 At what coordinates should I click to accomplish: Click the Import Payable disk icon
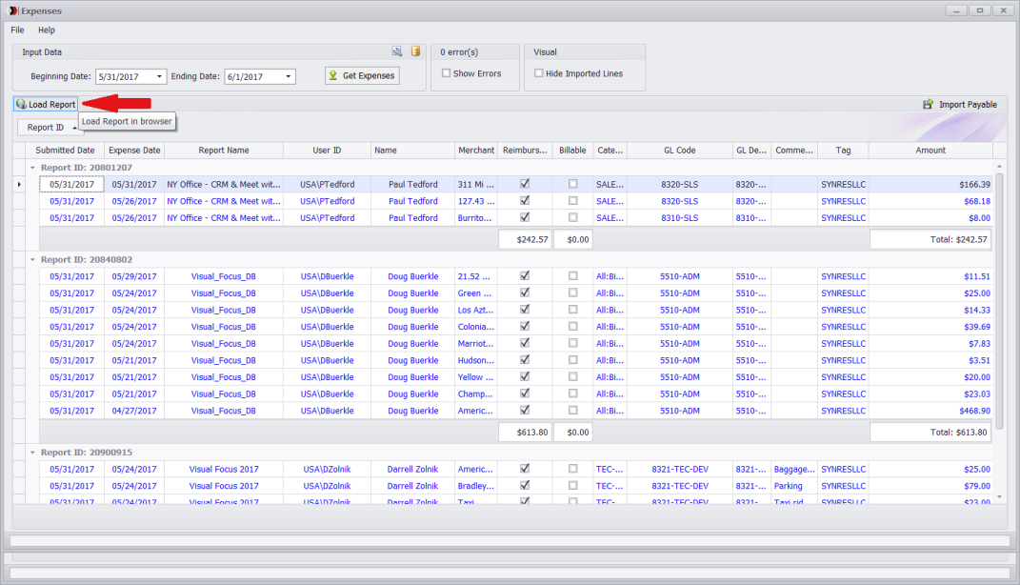click(928, 105)
